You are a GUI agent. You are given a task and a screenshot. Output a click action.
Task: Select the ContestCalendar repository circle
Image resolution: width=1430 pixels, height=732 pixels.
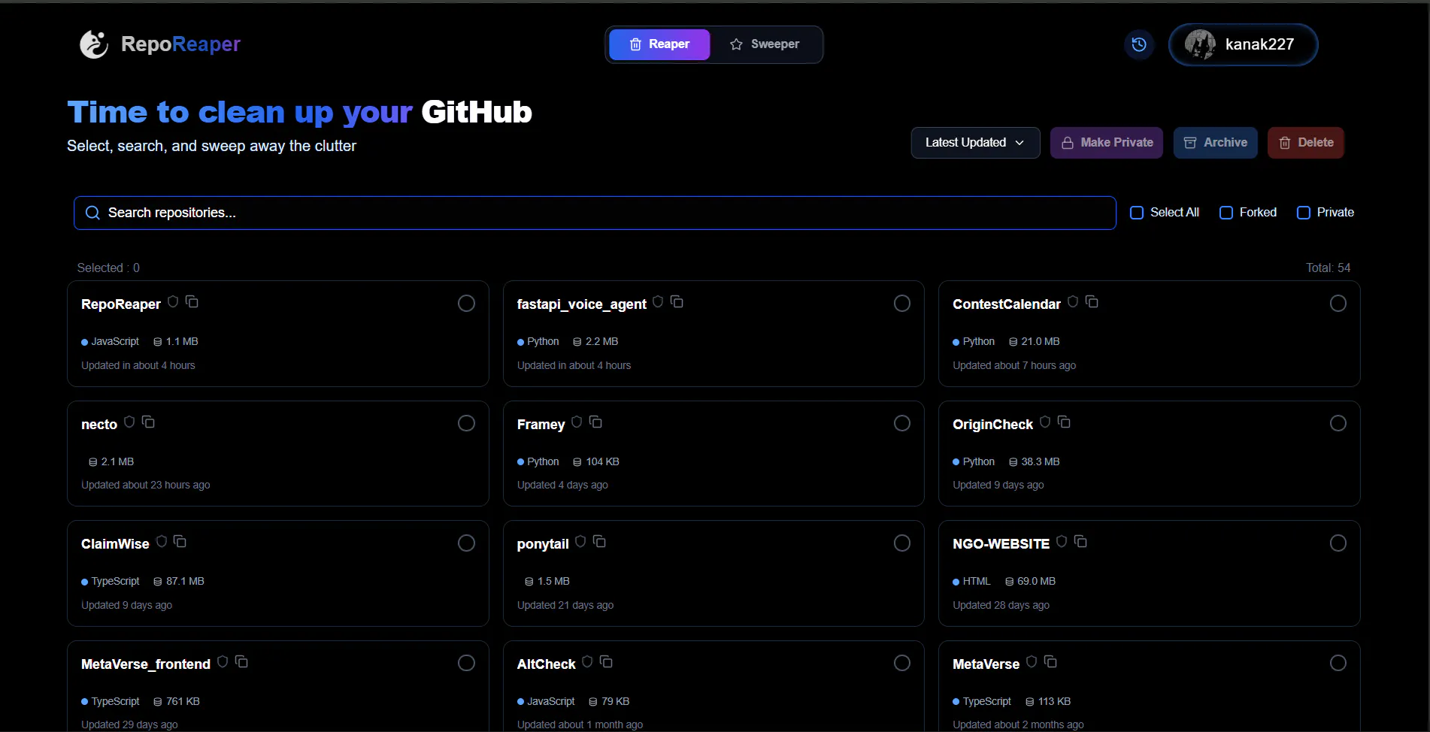(1338, 303)
